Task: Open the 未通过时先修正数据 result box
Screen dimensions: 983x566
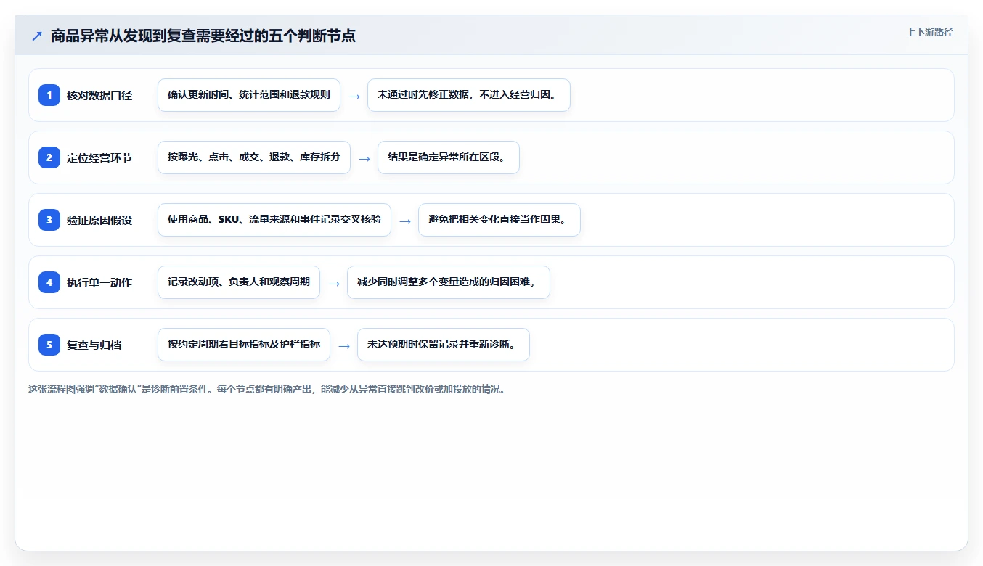Action: [x=469, y=95]
